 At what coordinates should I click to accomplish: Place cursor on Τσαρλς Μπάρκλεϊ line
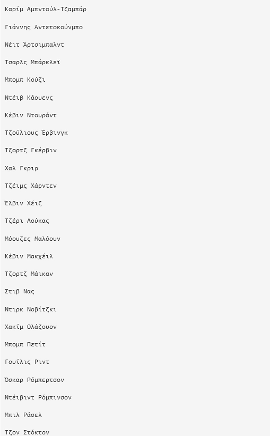[x=32, y=62]
